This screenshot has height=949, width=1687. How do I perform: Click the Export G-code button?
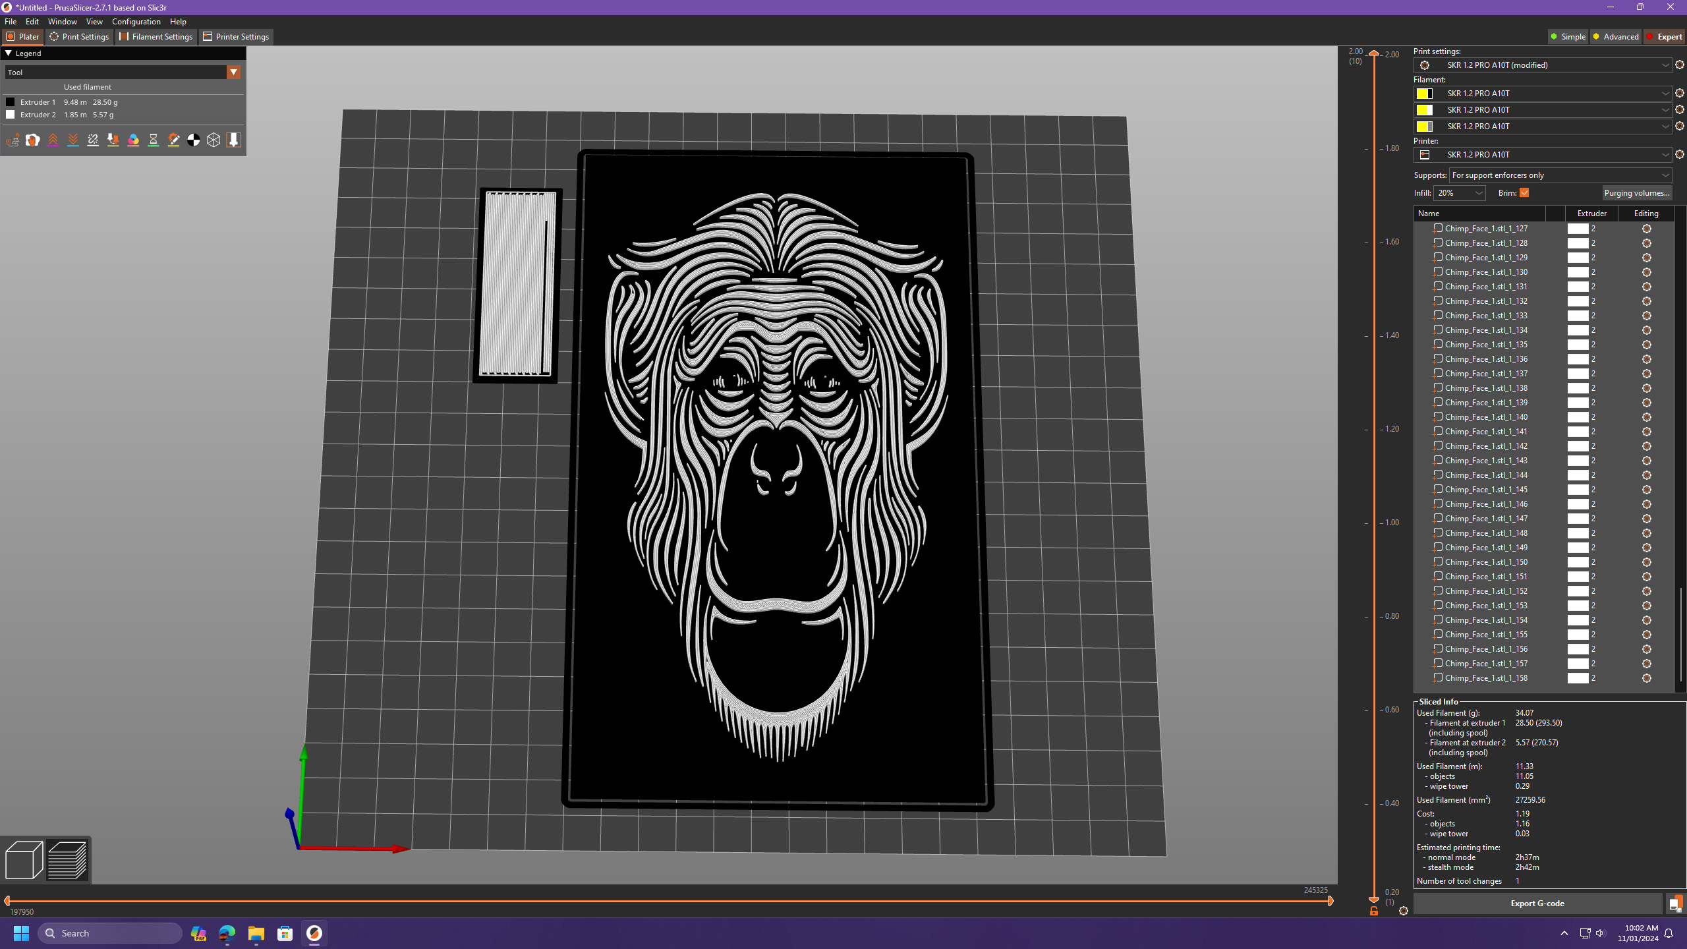coord(1536,904)
